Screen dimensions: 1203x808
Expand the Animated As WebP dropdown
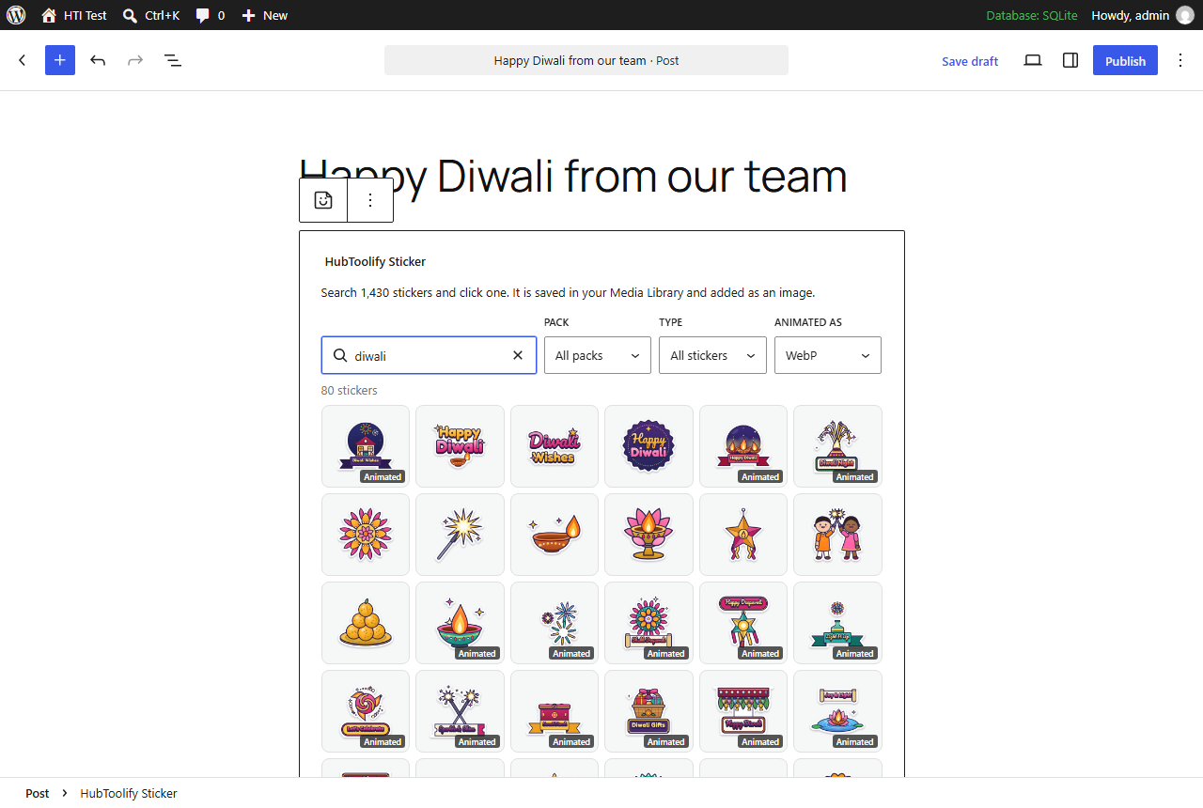(828, 355)
